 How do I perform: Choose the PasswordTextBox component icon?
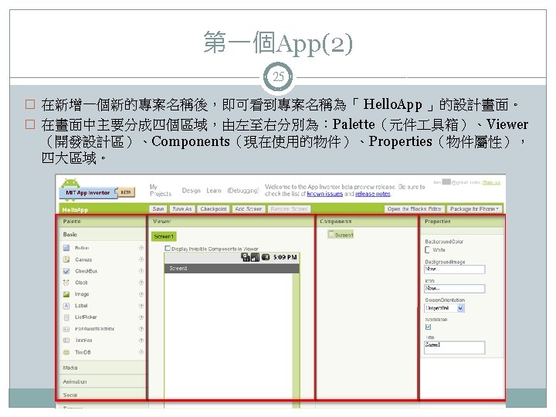pos(66,329)
